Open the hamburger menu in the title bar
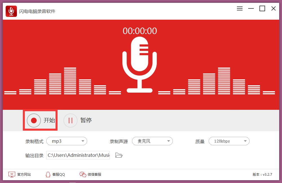 239,8
